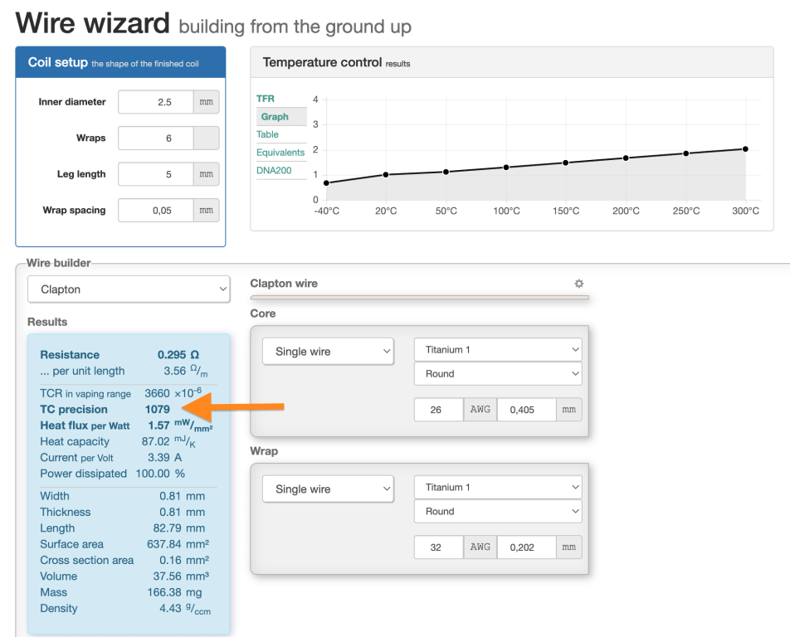Edit Wrap diameter 0,202 mm field
The width and height of the screenshot is (790, 637).
[526, 547]
